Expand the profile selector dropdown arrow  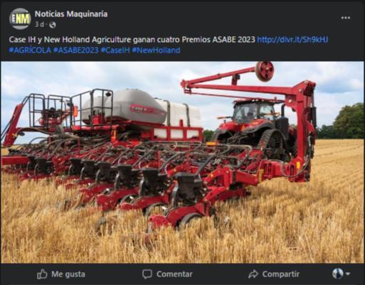pos(348,274)
